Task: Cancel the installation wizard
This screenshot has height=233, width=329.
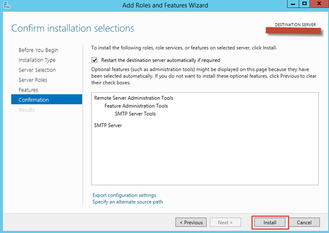Action: click(304, 222)
